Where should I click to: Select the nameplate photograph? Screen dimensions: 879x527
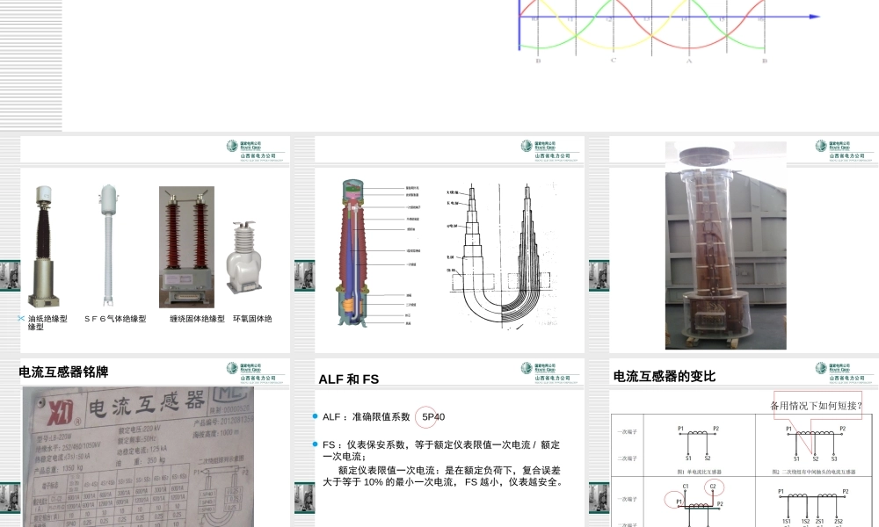point(138,457)
